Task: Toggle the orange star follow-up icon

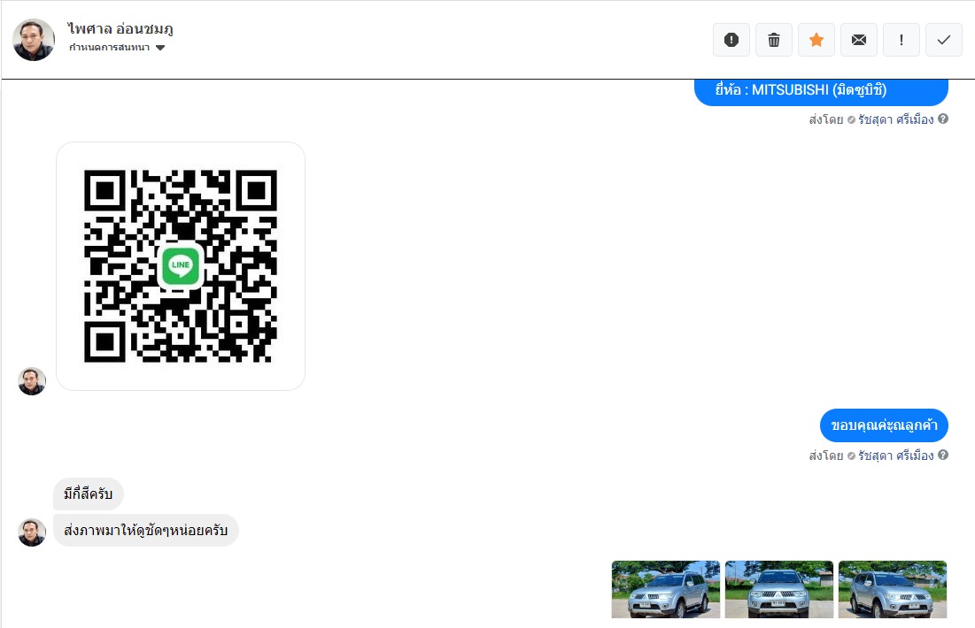Action: 816,40
